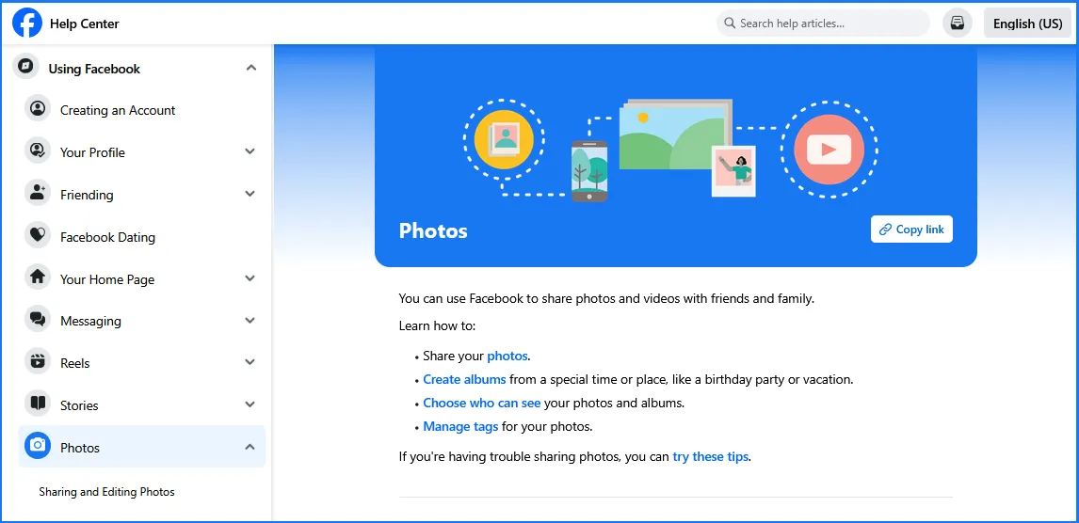Screen dimensions: 1079x523
Task: Click the Using Facebook heading text
Action: (x=94, y=69)
